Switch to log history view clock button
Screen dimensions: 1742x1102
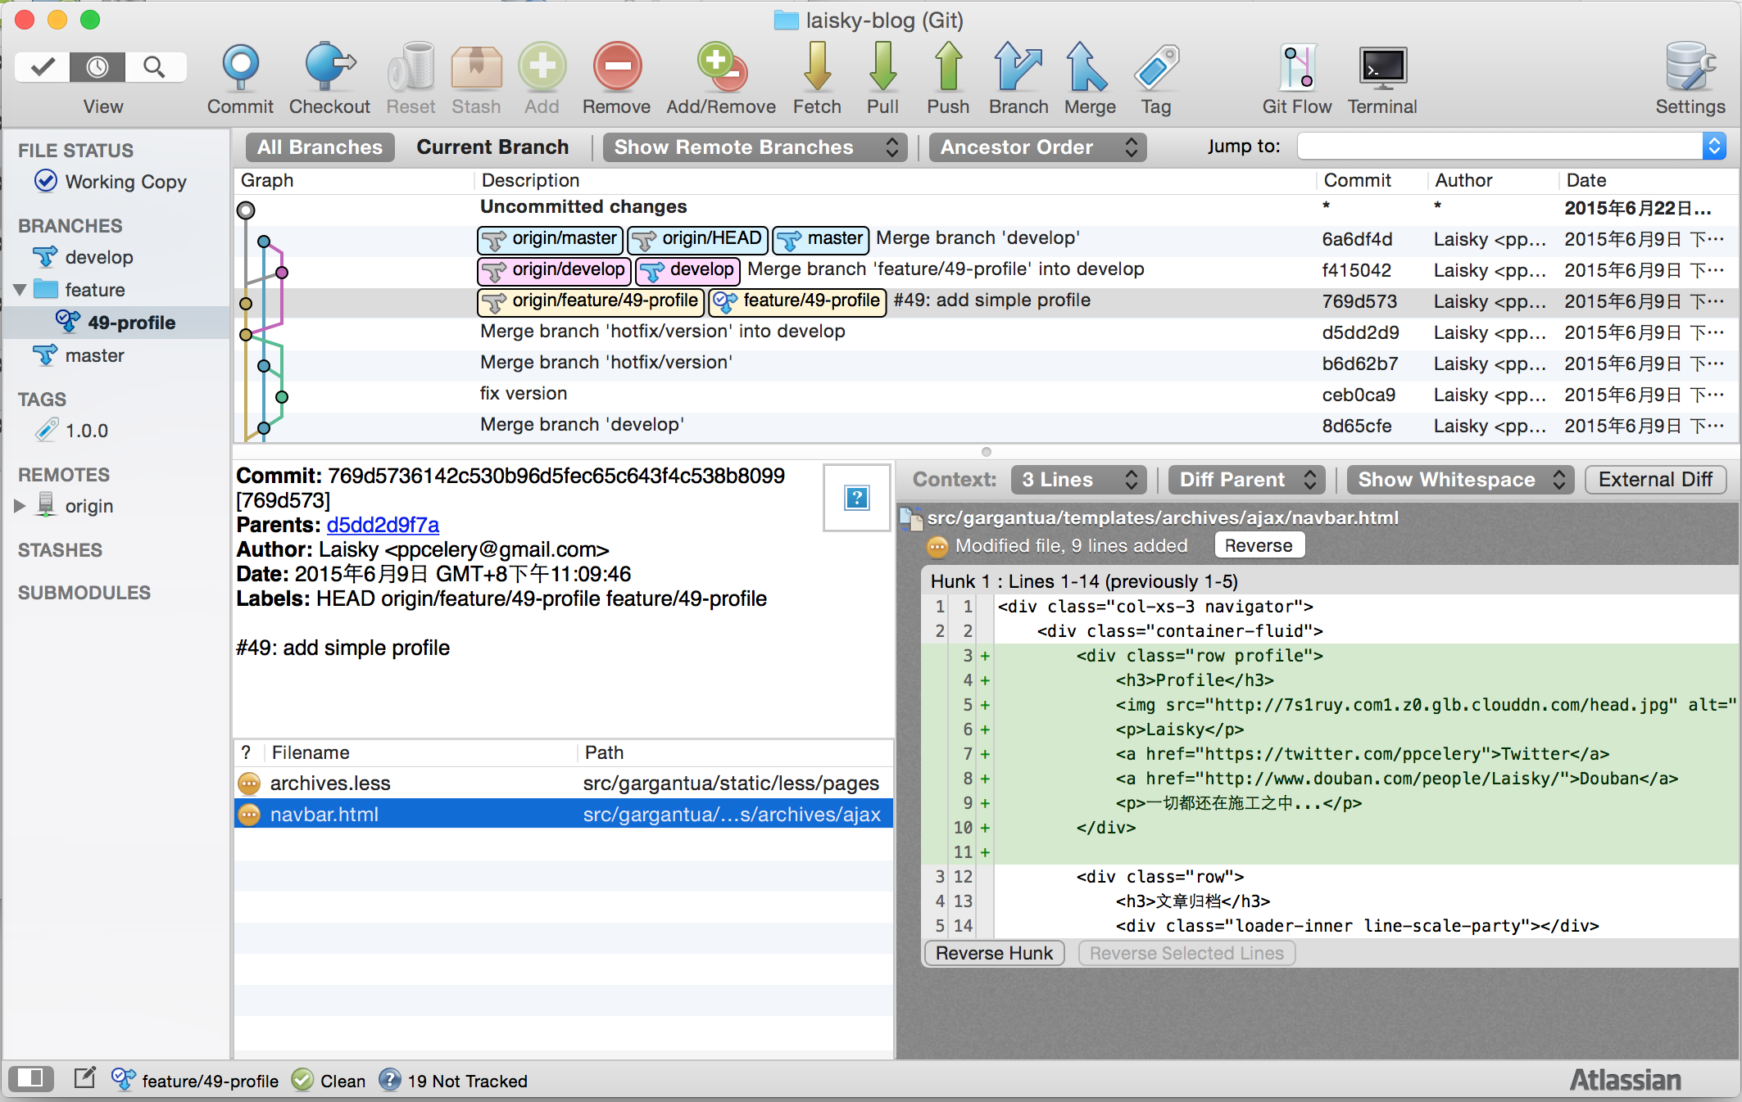click(x=98, y=66)
